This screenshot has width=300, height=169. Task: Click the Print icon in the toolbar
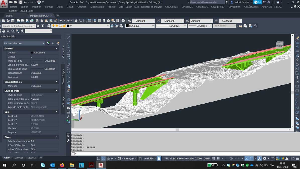coord(18,21)
